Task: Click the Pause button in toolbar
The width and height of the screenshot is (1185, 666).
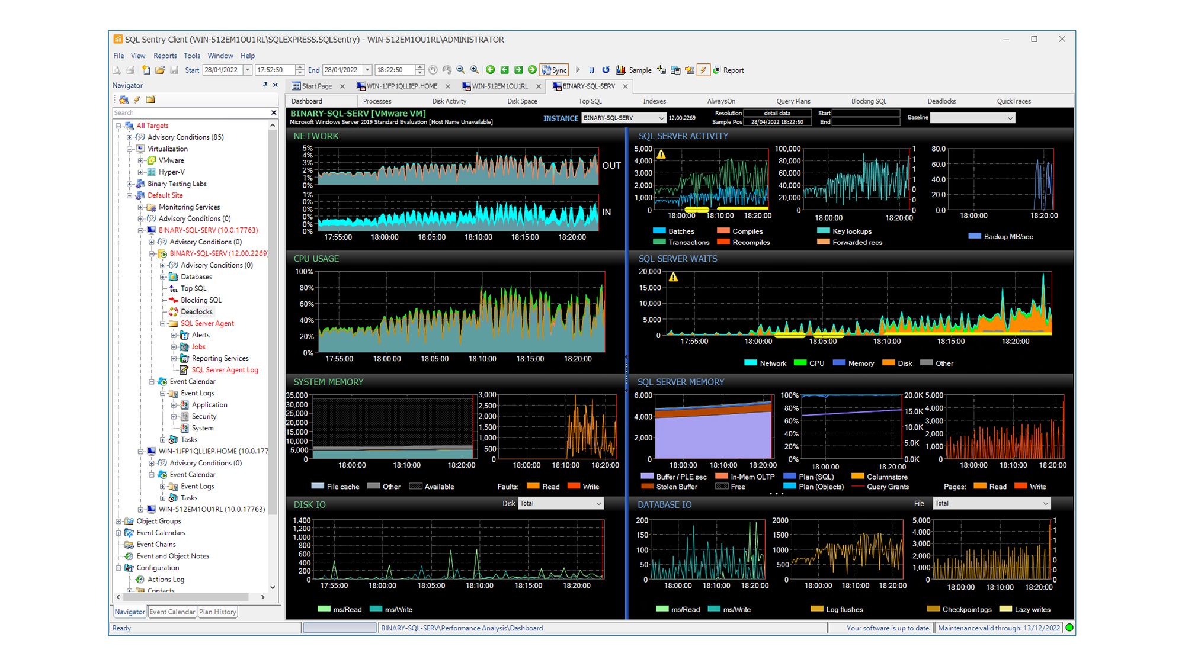Action: point(591,70)
